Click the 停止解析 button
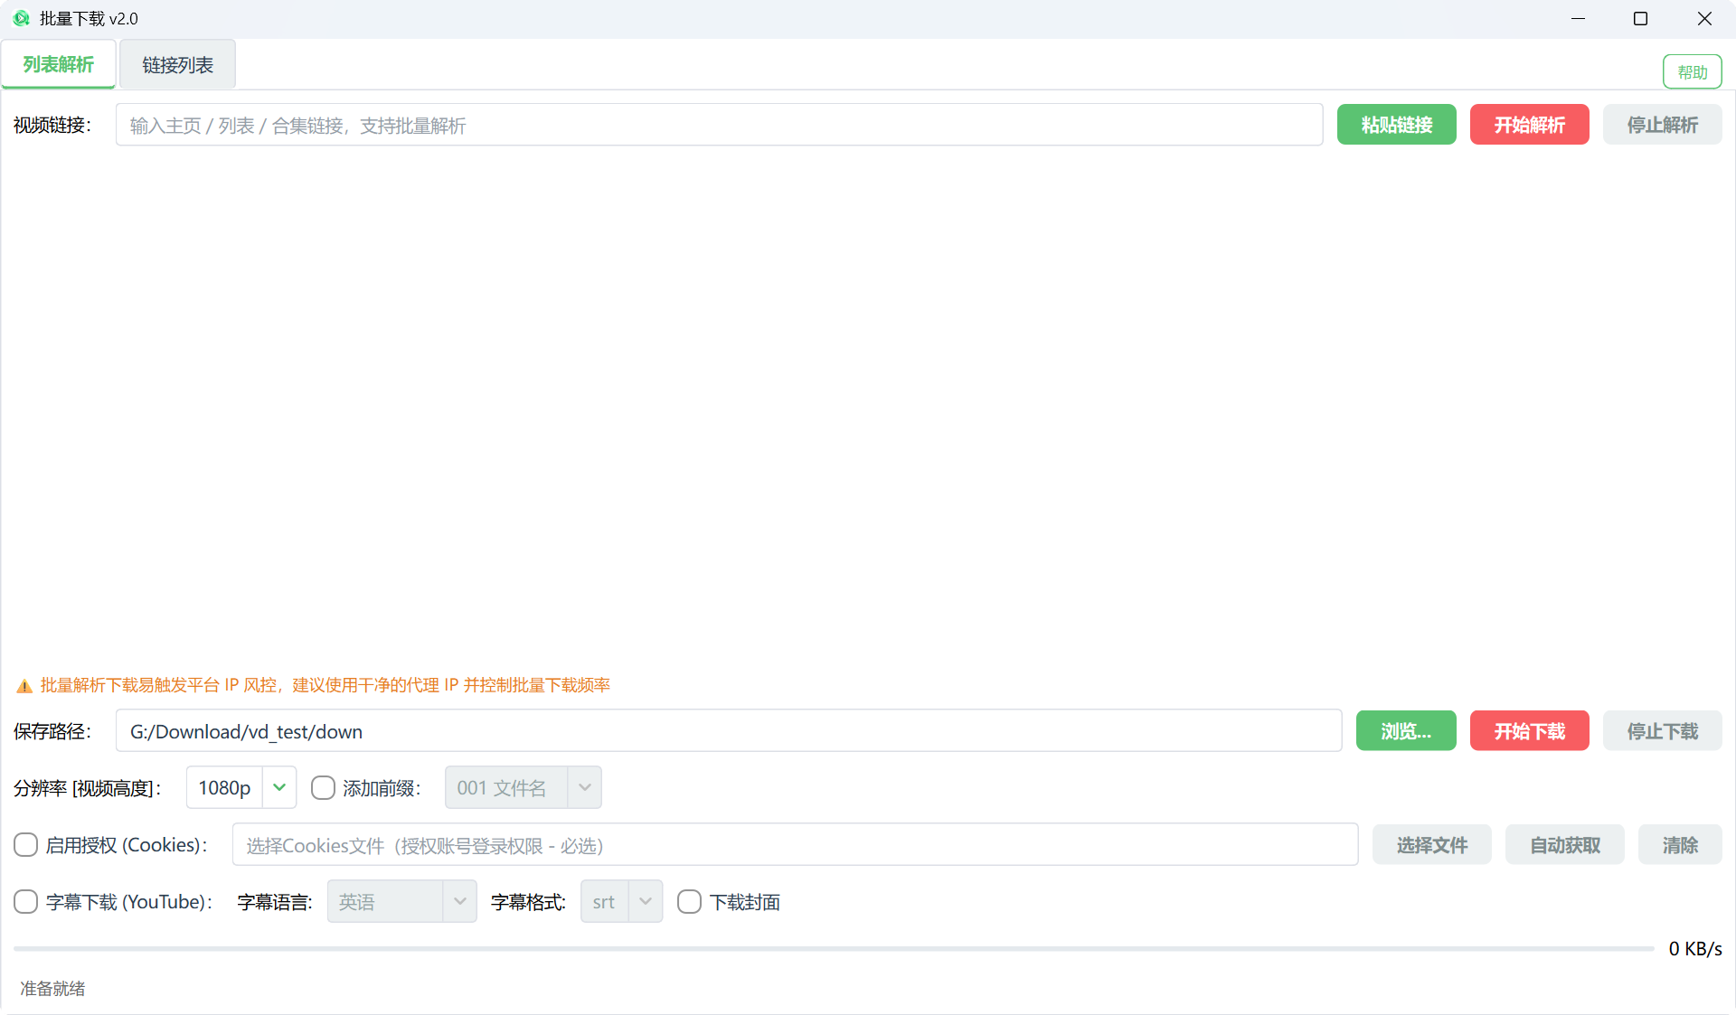This screenshot has height=1015, width=1736. click(x=1662, y=125)
